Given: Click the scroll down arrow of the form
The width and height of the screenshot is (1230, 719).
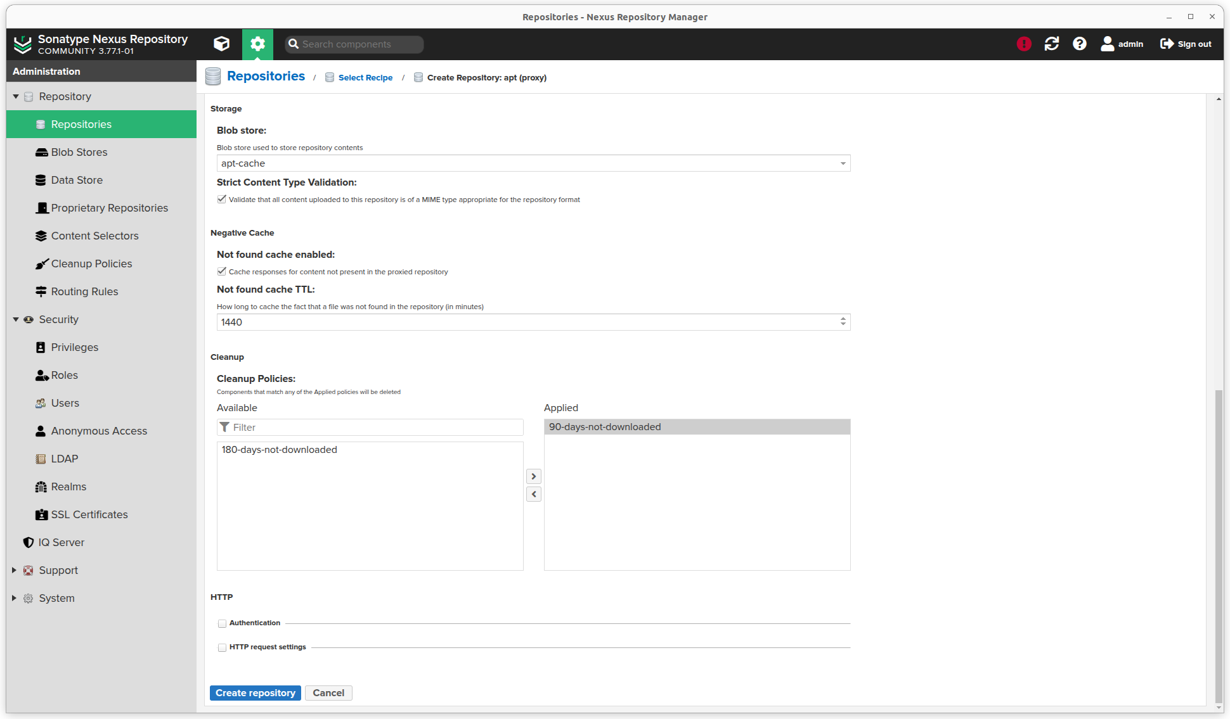Looking at the screenshot, I should tap(1219, 708).
